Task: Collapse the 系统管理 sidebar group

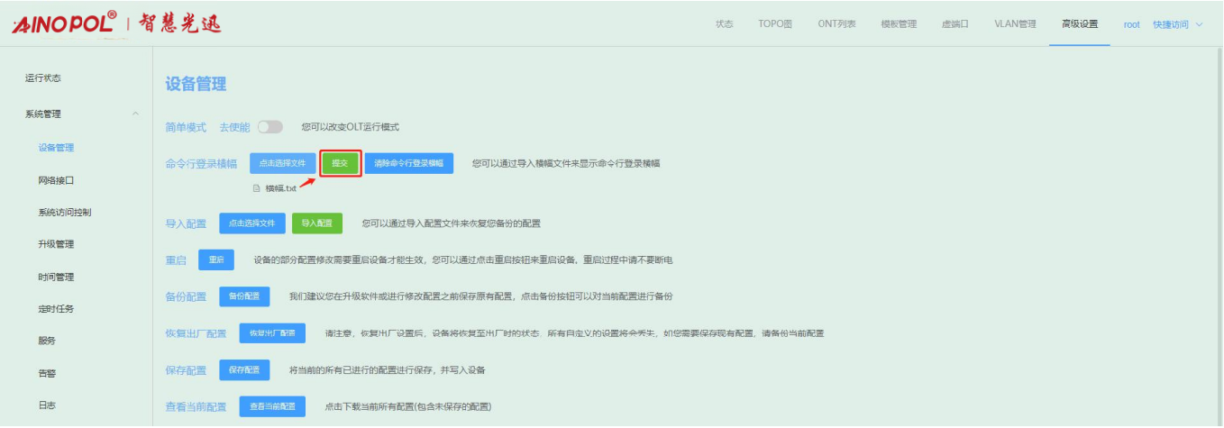Action: (x=135, y=114)
